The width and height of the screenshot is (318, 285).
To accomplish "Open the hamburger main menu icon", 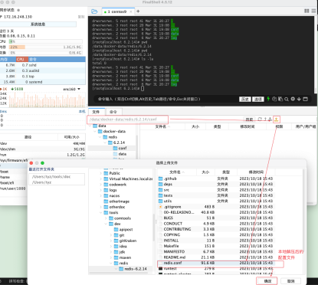I will [313, 11].
